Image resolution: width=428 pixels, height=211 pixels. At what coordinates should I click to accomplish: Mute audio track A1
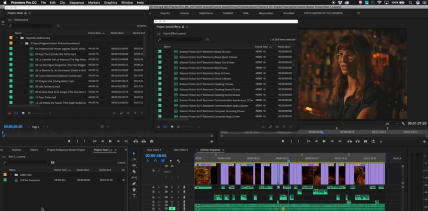172,187
